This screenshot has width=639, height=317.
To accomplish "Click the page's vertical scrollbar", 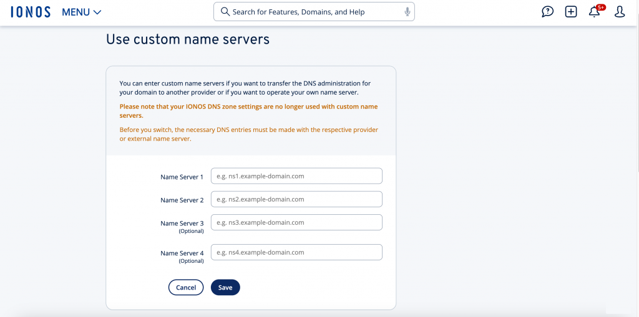I will (636, 93).
